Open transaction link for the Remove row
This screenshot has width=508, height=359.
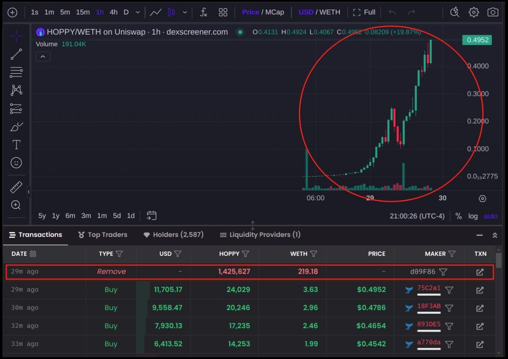(x=480, y=272)
